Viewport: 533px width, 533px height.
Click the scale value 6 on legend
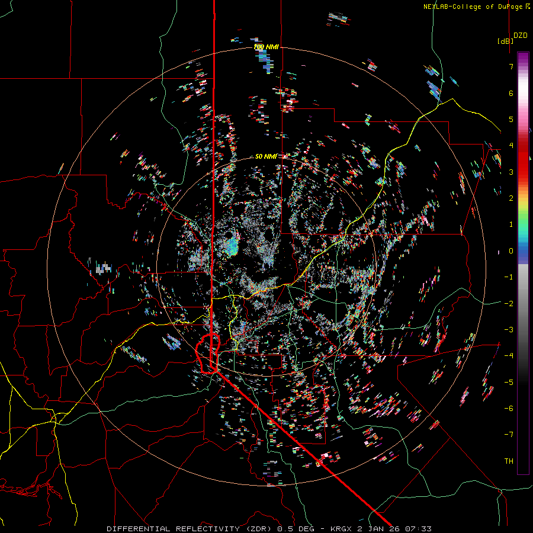tap(511, 93)
